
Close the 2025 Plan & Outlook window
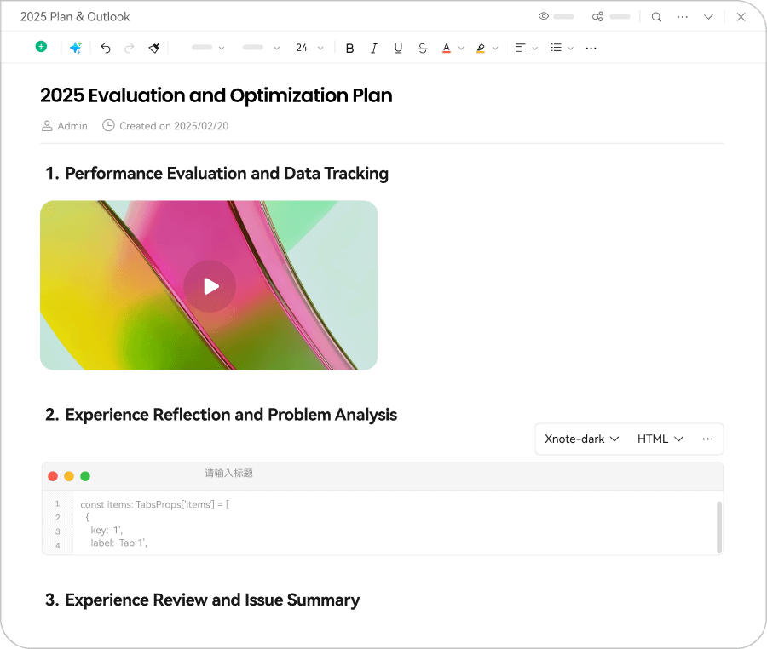pyautogui.click(x=741, y=17)
